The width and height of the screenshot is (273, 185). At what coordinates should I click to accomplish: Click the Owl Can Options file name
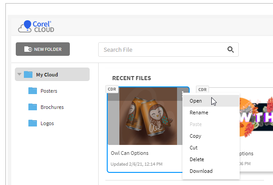[130, 153]
